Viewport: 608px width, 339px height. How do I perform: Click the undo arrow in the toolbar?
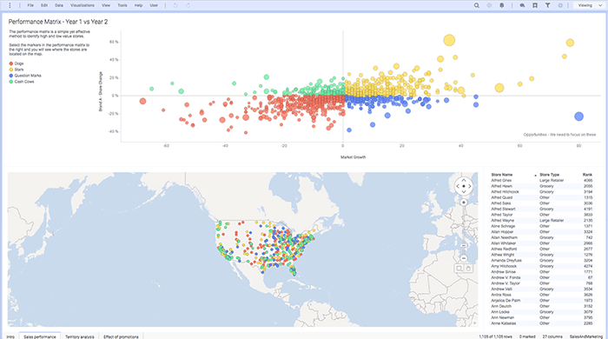[175, 5]
